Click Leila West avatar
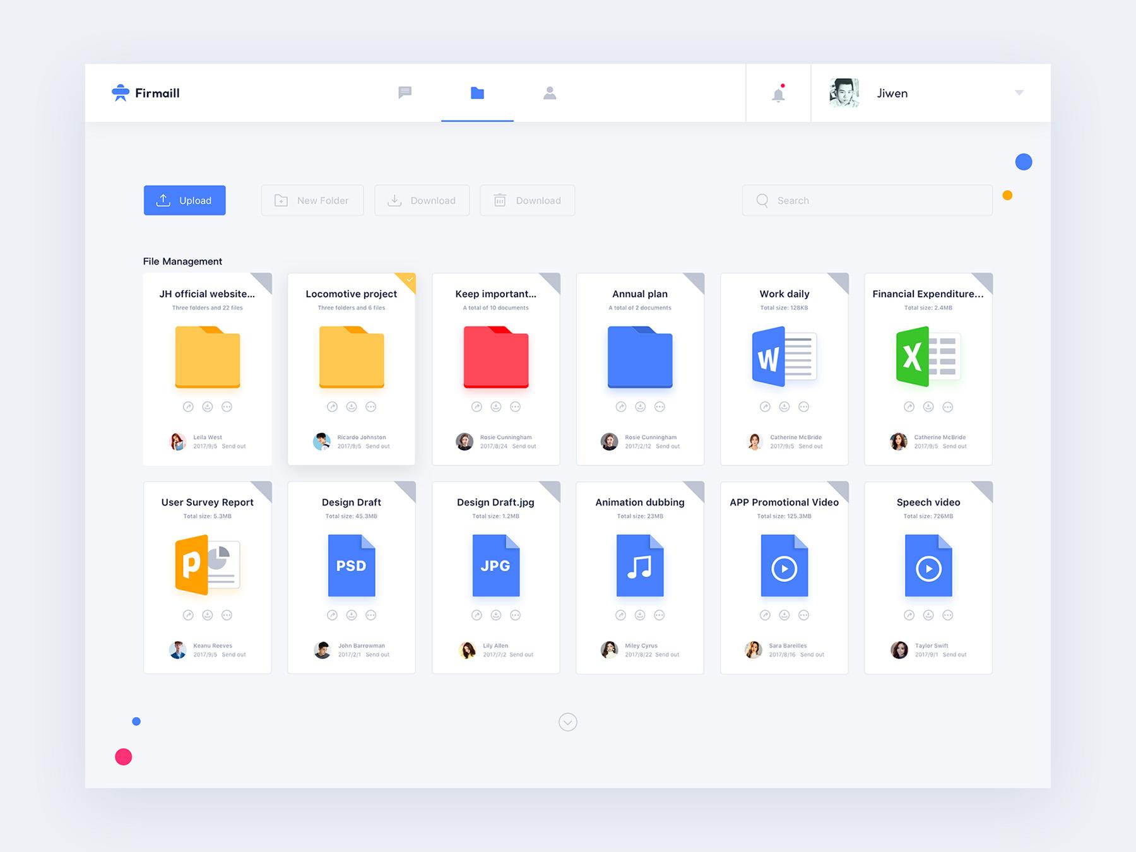This screenshot has height=852, width=1136. coord(178,441)
